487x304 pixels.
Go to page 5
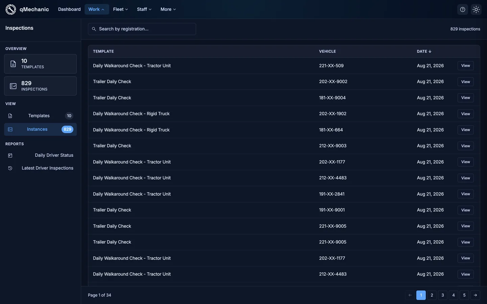[464, 295]
